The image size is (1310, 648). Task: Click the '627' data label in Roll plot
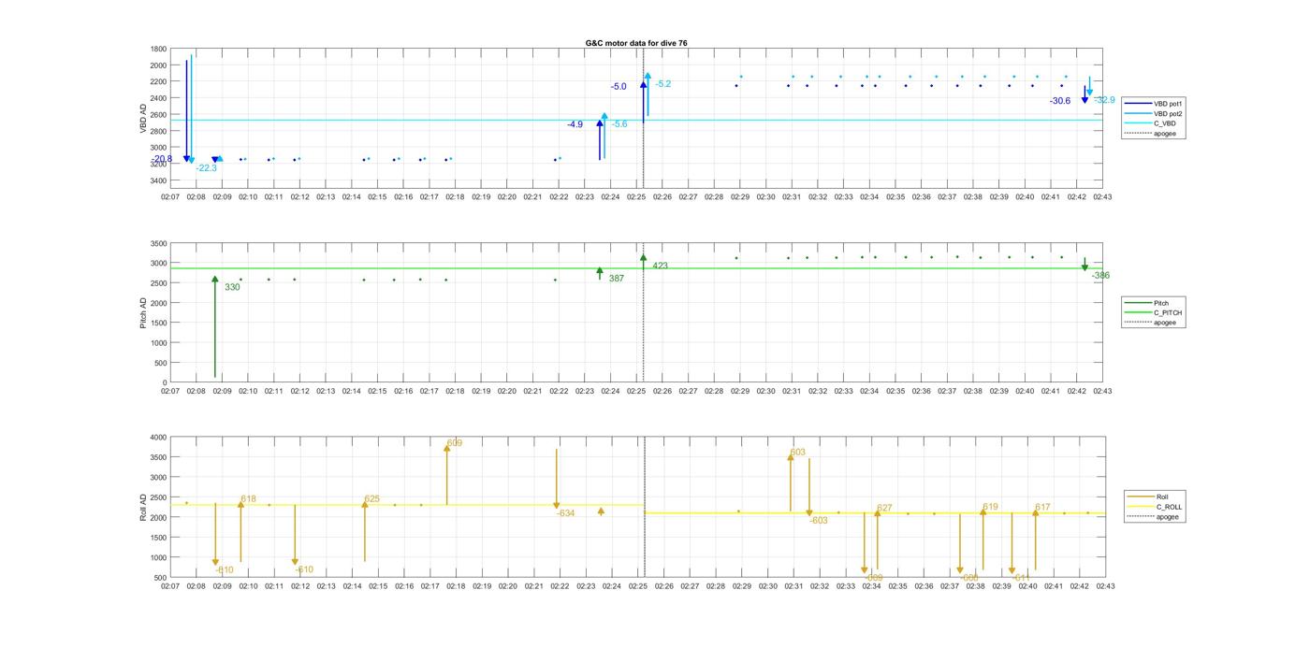point(884,509)
